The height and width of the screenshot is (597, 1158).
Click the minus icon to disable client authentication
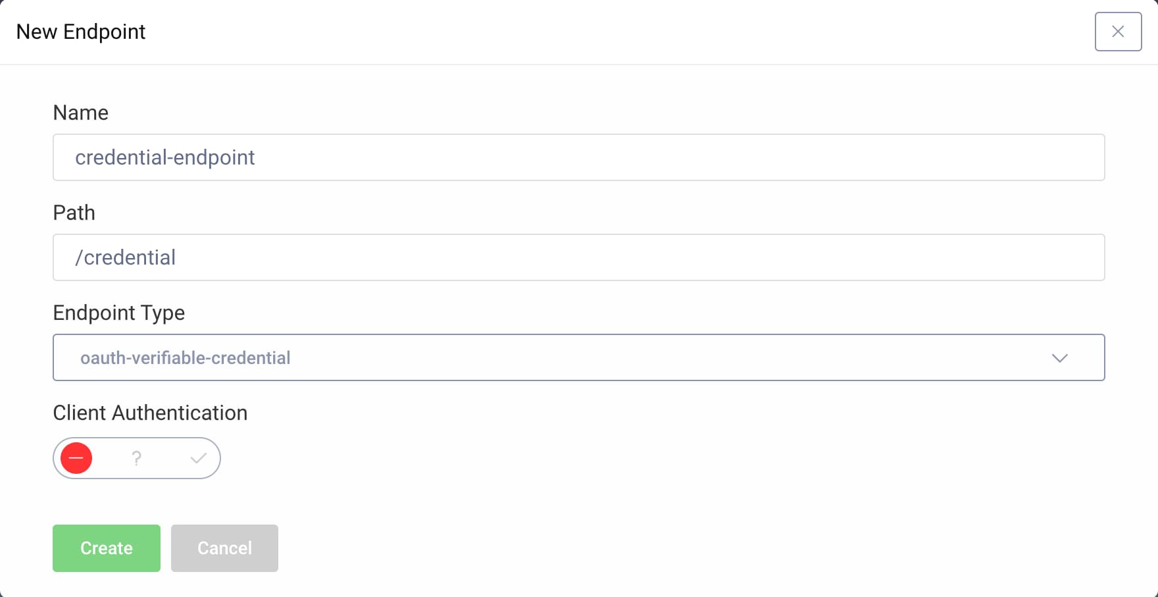[x=76, y=457]
